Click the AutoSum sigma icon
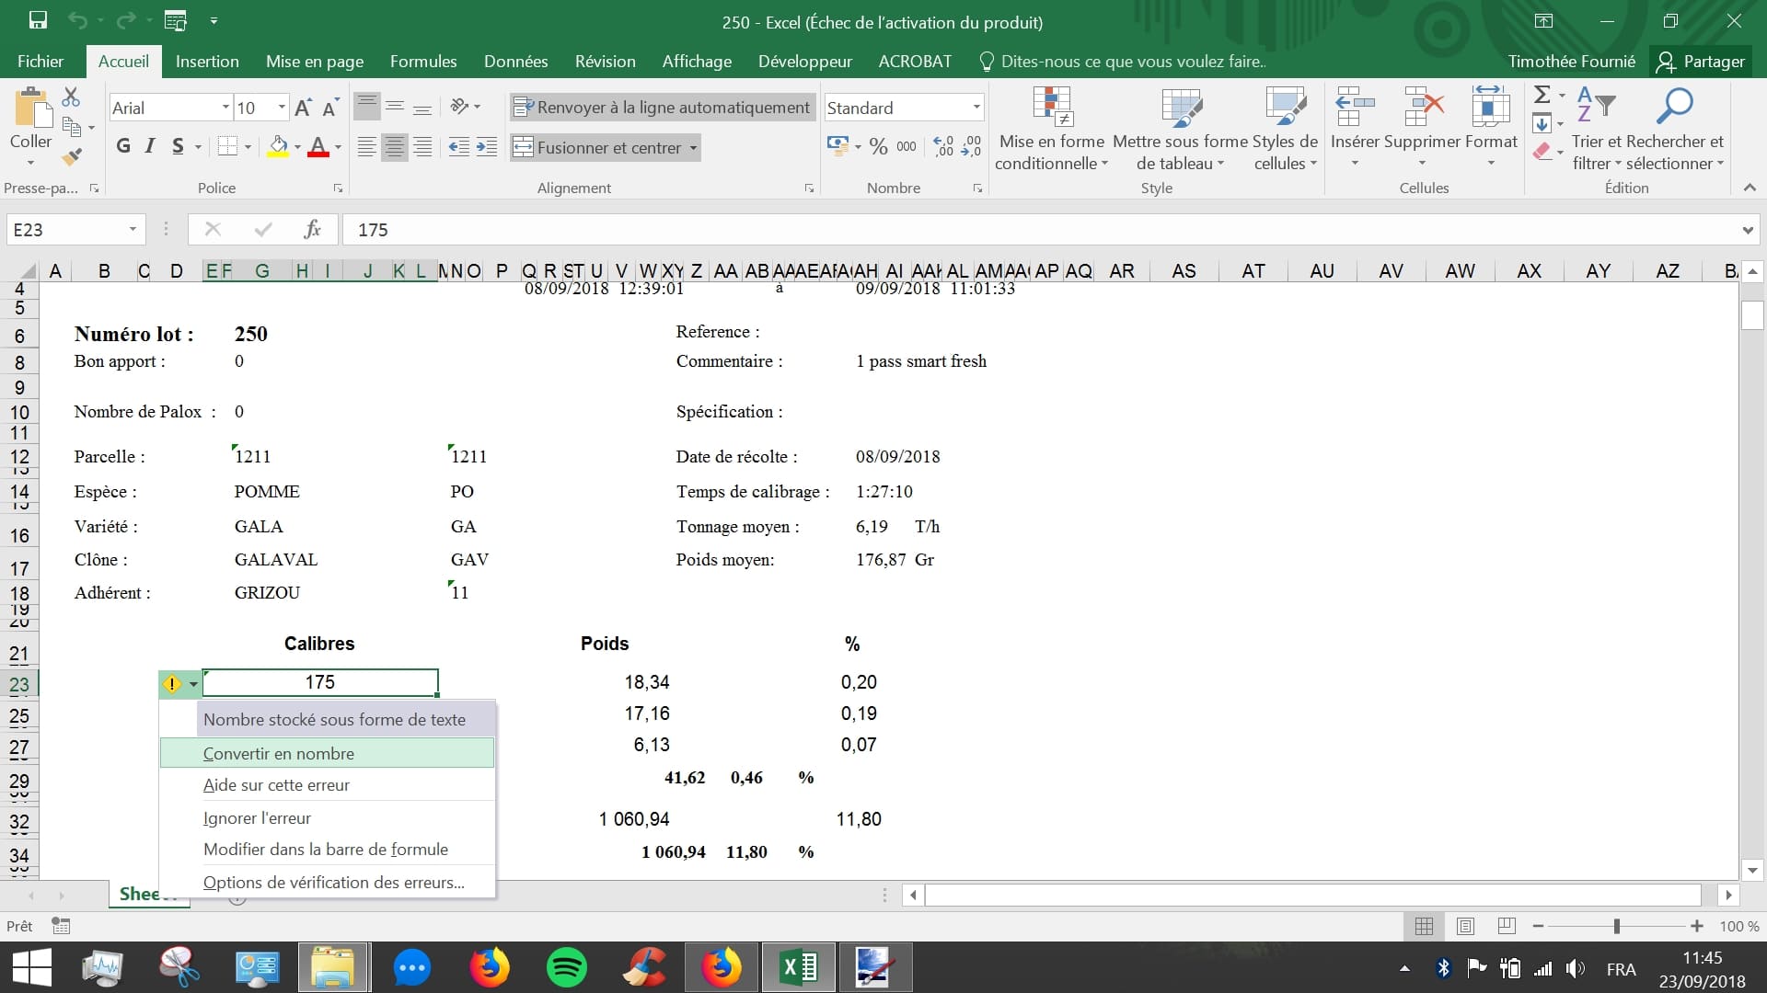This screenshot has width=1767, height=993. (x=1542, y=95)
